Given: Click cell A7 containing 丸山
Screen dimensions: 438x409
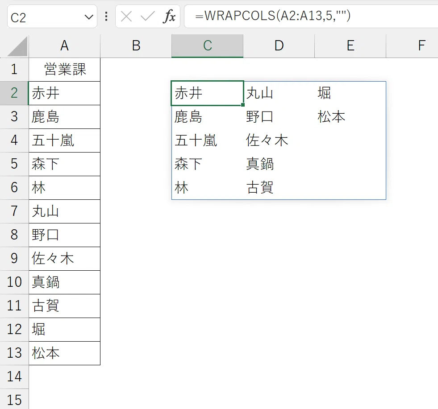Looking at the screenshot, I should (x=65, y=211).
